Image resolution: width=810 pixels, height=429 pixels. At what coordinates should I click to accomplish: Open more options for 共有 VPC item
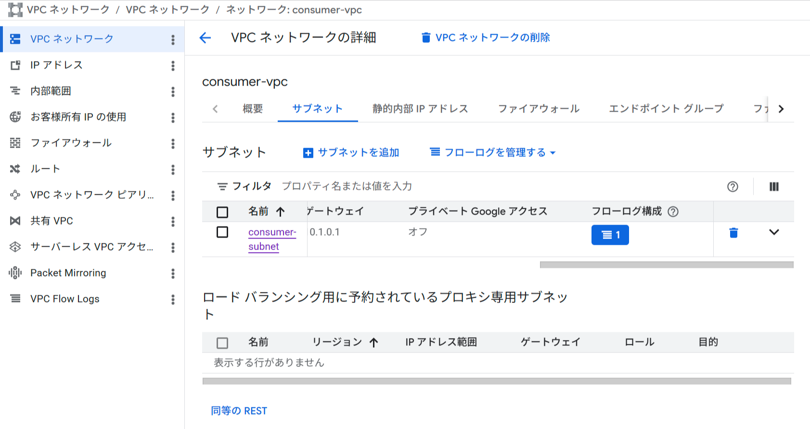pyautogui.click(x=173, y=221)
